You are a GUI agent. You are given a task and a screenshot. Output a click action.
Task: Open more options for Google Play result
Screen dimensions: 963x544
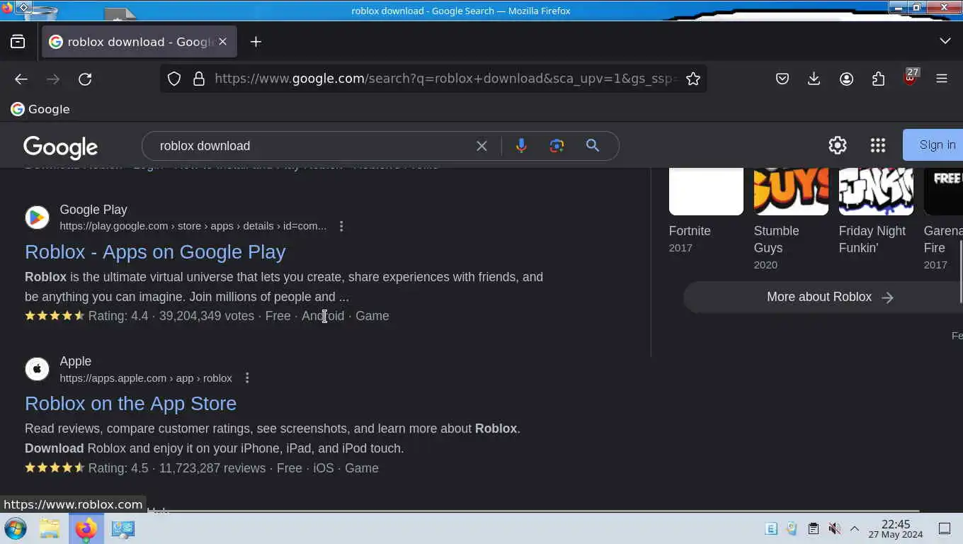point(341,226)
